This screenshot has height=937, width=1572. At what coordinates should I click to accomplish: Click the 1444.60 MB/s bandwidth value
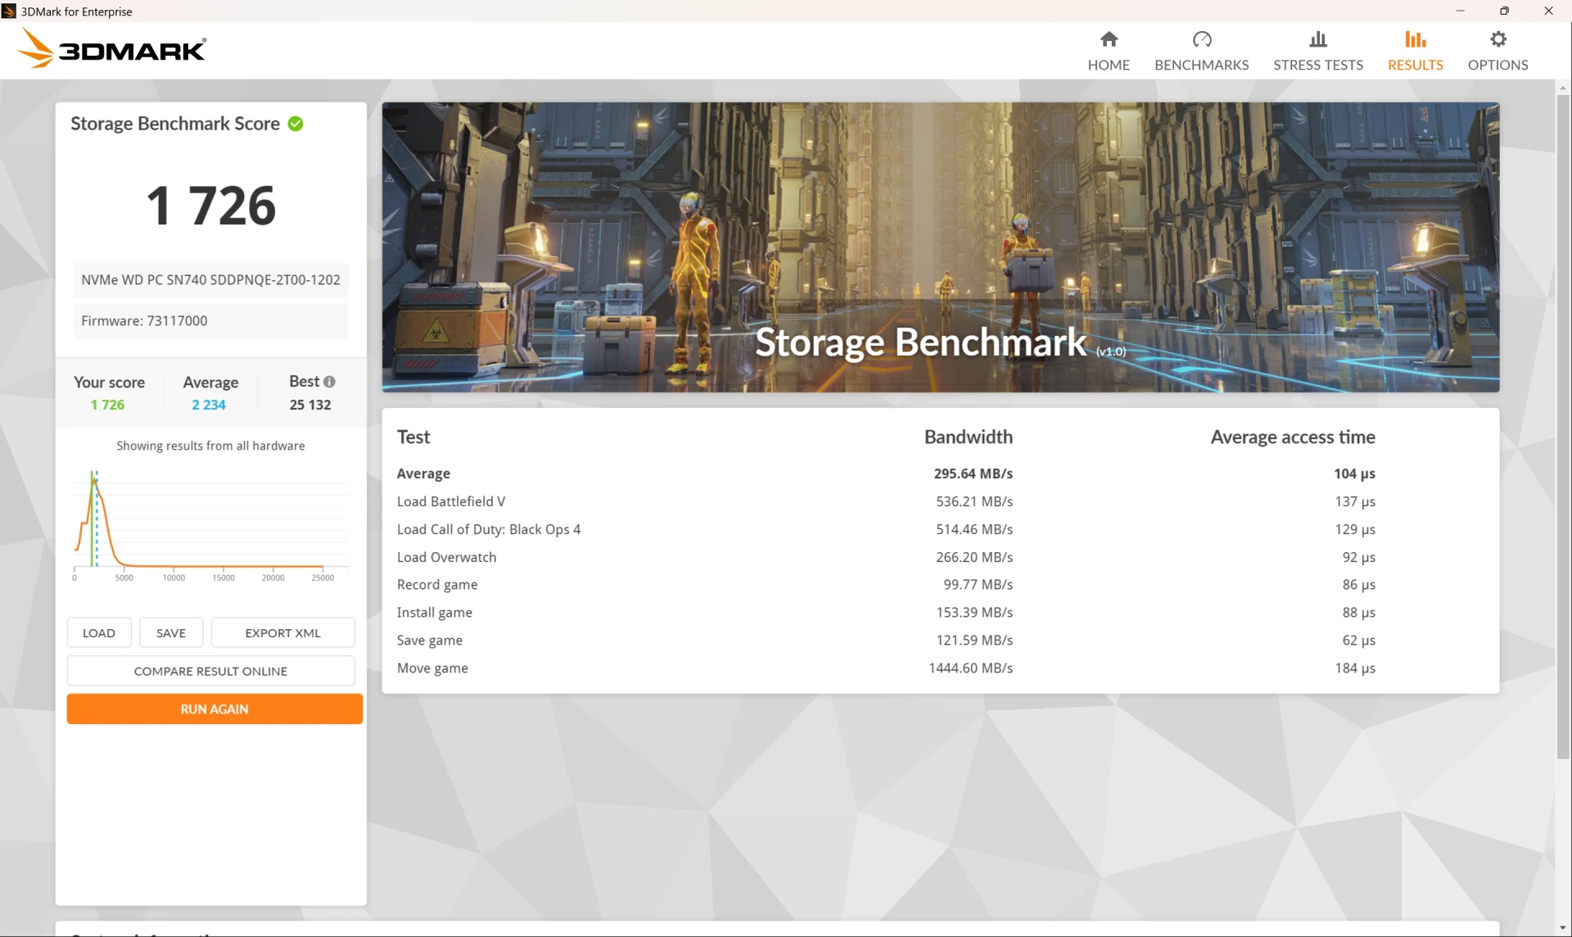970,668
